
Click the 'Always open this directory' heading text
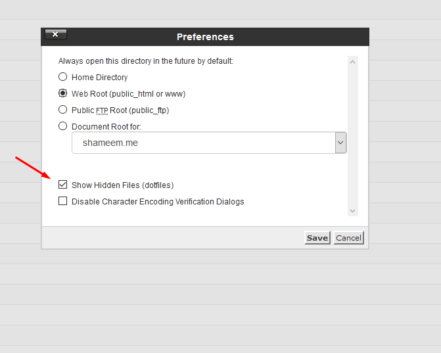(x=145, y=61)
